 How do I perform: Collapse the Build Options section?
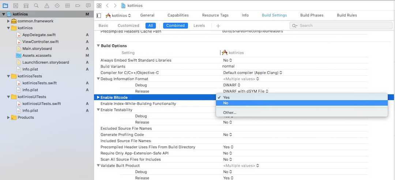click(x=98, y=46)
